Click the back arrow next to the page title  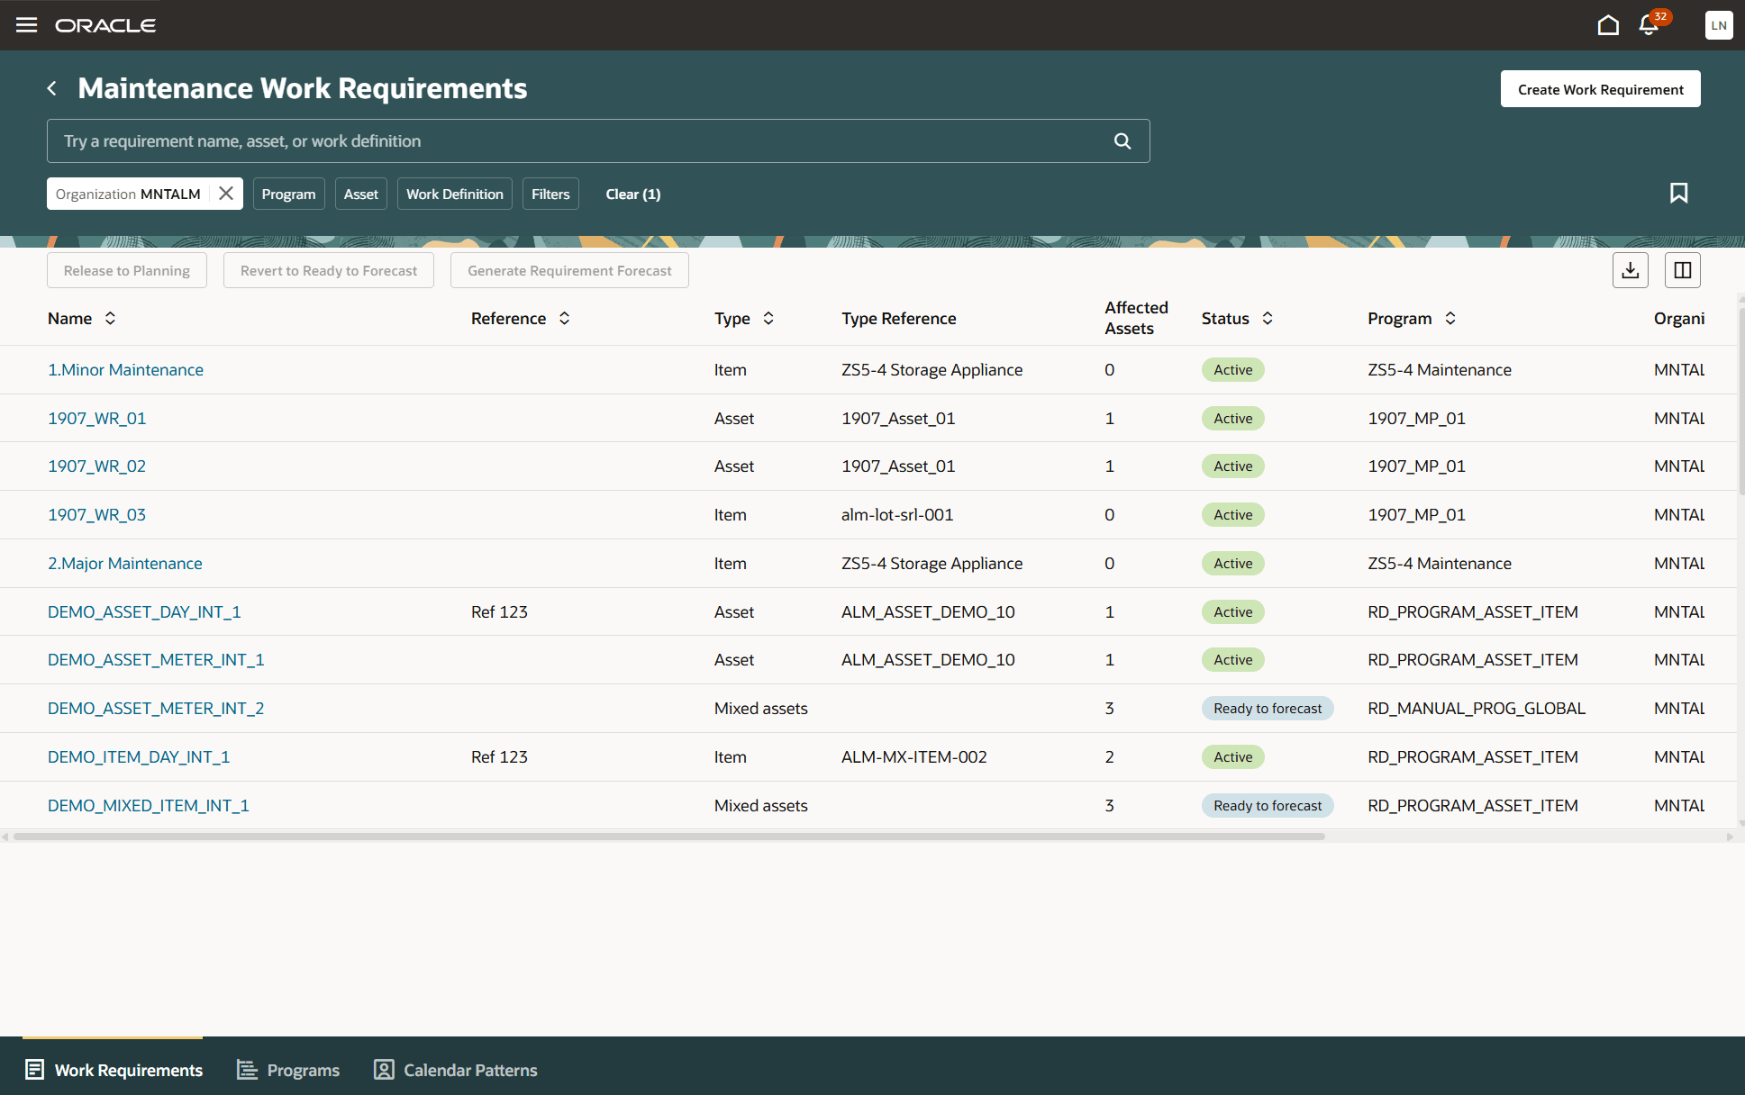click(51, 87)
